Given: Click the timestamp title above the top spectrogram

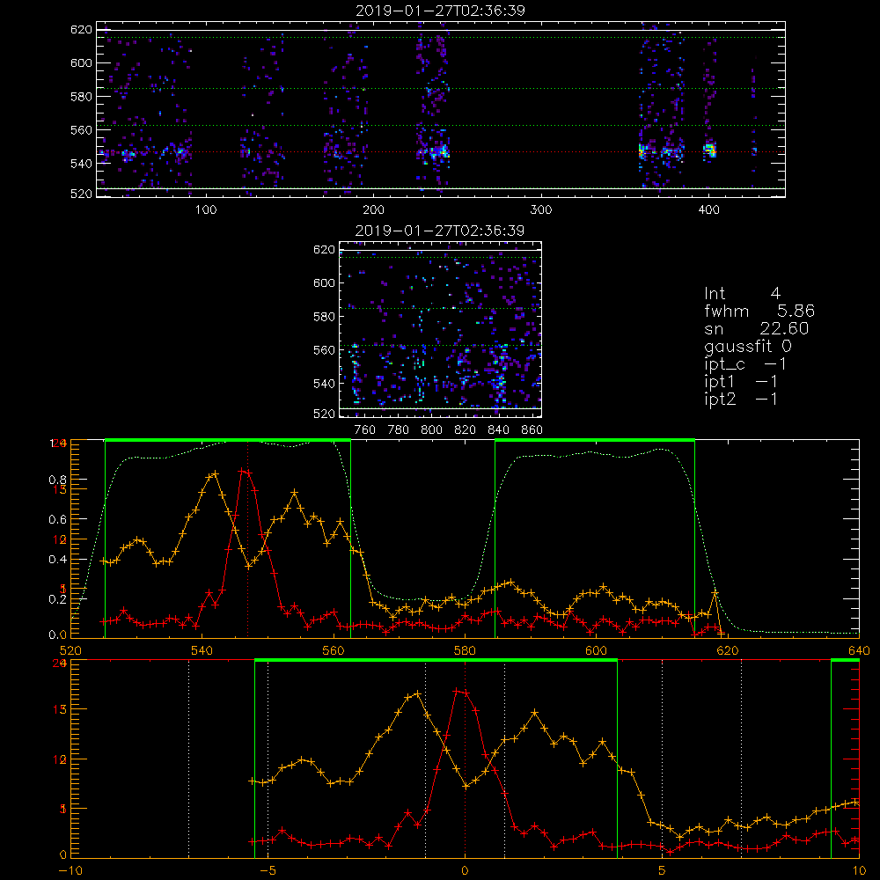Looking at the screenshot, I should click(441, 11).
